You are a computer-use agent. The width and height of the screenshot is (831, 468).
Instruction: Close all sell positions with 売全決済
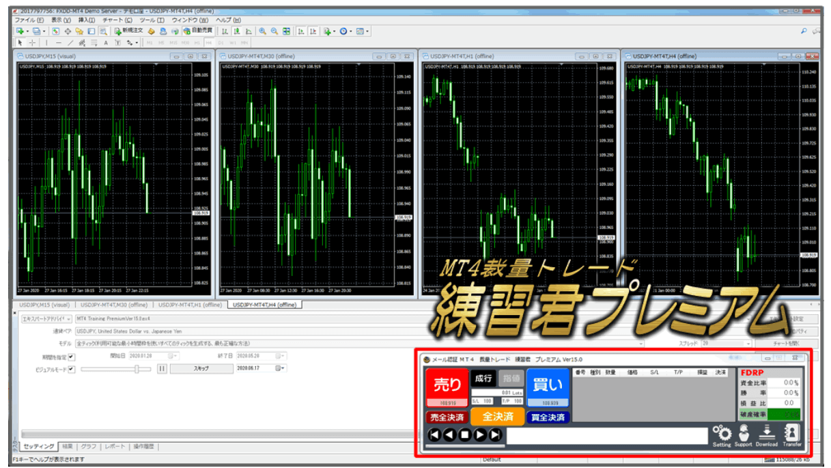pos(447,417)
